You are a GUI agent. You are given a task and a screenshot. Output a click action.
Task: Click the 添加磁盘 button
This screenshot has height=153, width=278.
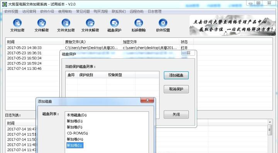[176, 76]
